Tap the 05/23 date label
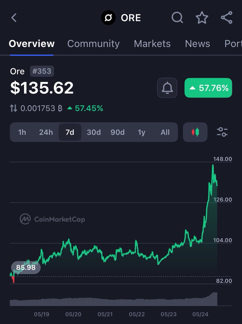The height and width of the screenshot is (324, 242). (x=169, y=314)
